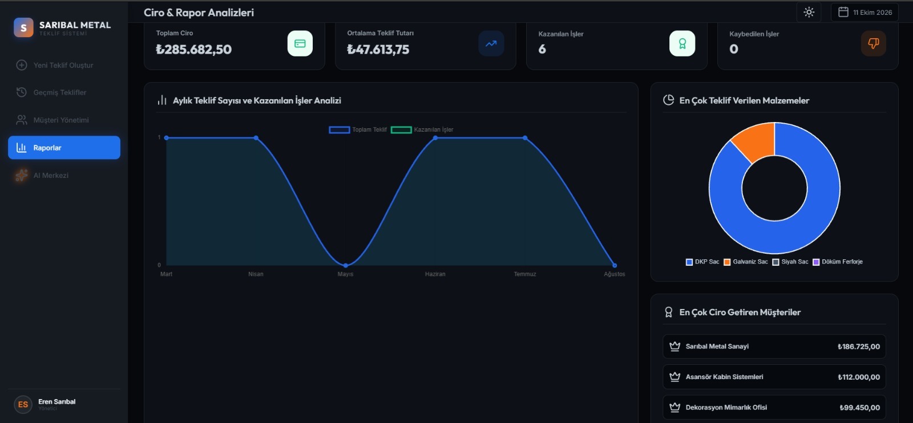Screen dimensions: 913x423
Task: Click the pie chart icon beside En Çok Teklif
Action: point(669,100)
